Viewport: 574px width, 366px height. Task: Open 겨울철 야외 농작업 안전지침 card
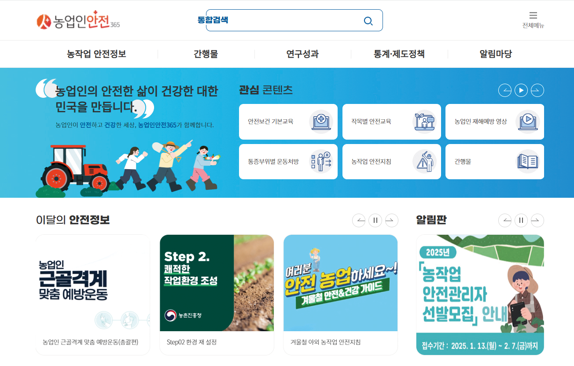pyautogui.click(x=341, y=295)
